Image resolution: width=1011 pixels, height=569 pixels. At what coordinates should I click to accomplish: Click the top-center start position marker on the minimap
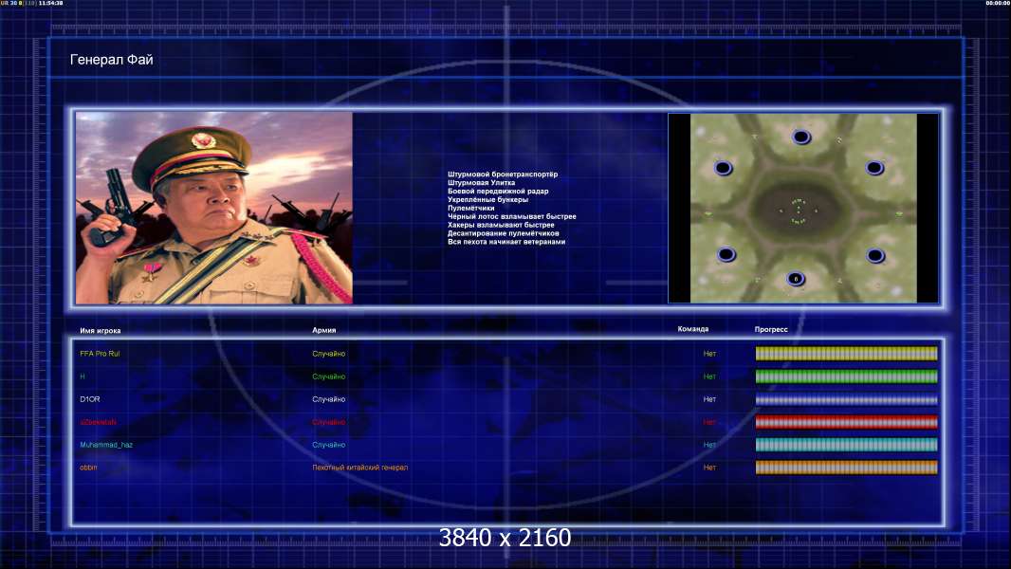(800, 137)
